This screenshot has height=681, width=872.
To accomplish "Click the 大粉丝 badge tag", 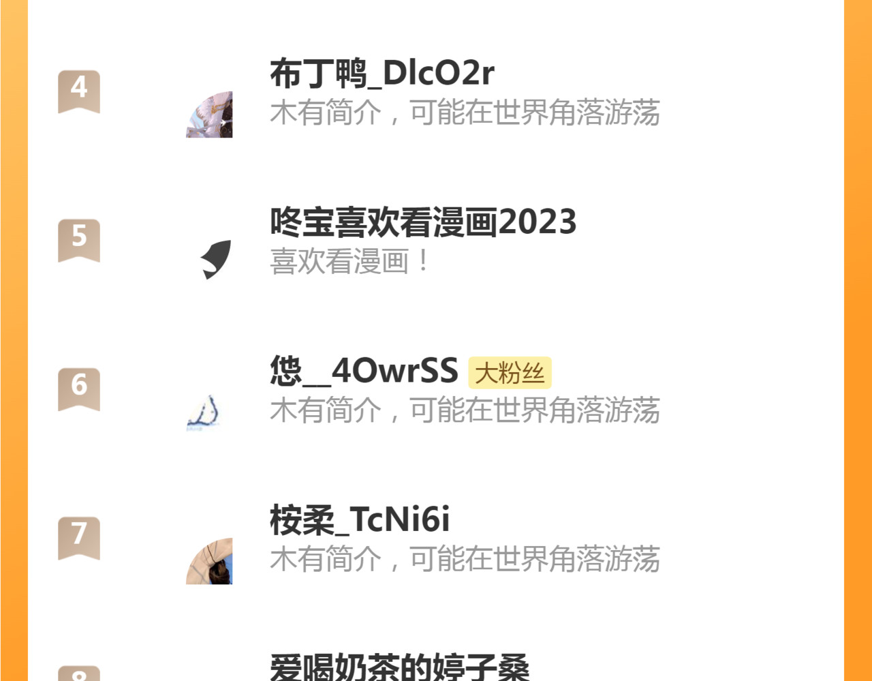I will [x=510, y=373].
